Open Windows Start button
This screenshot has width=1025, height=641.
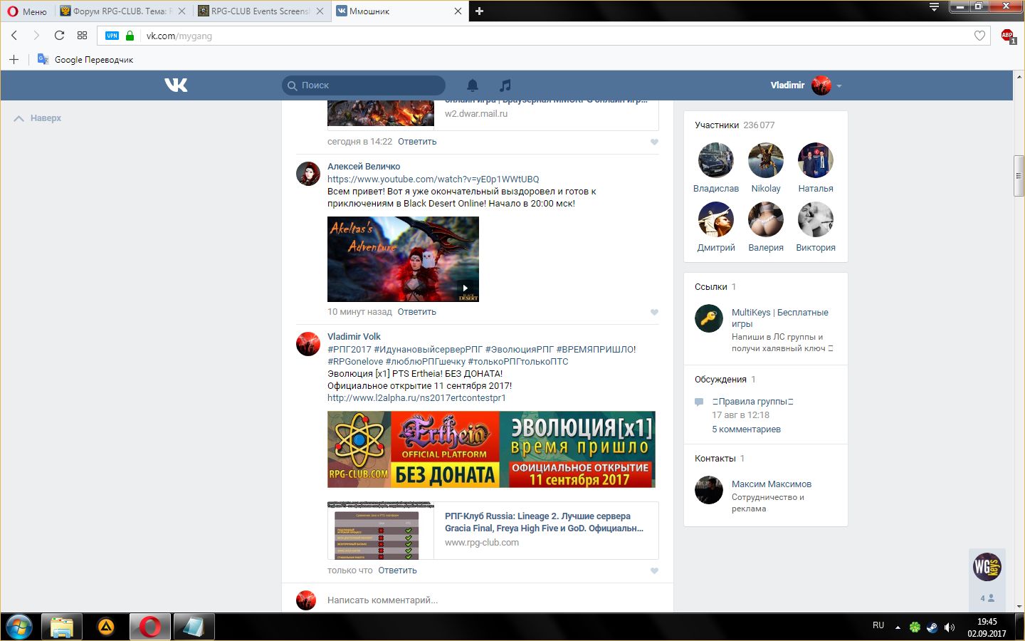tap(19, 627)
